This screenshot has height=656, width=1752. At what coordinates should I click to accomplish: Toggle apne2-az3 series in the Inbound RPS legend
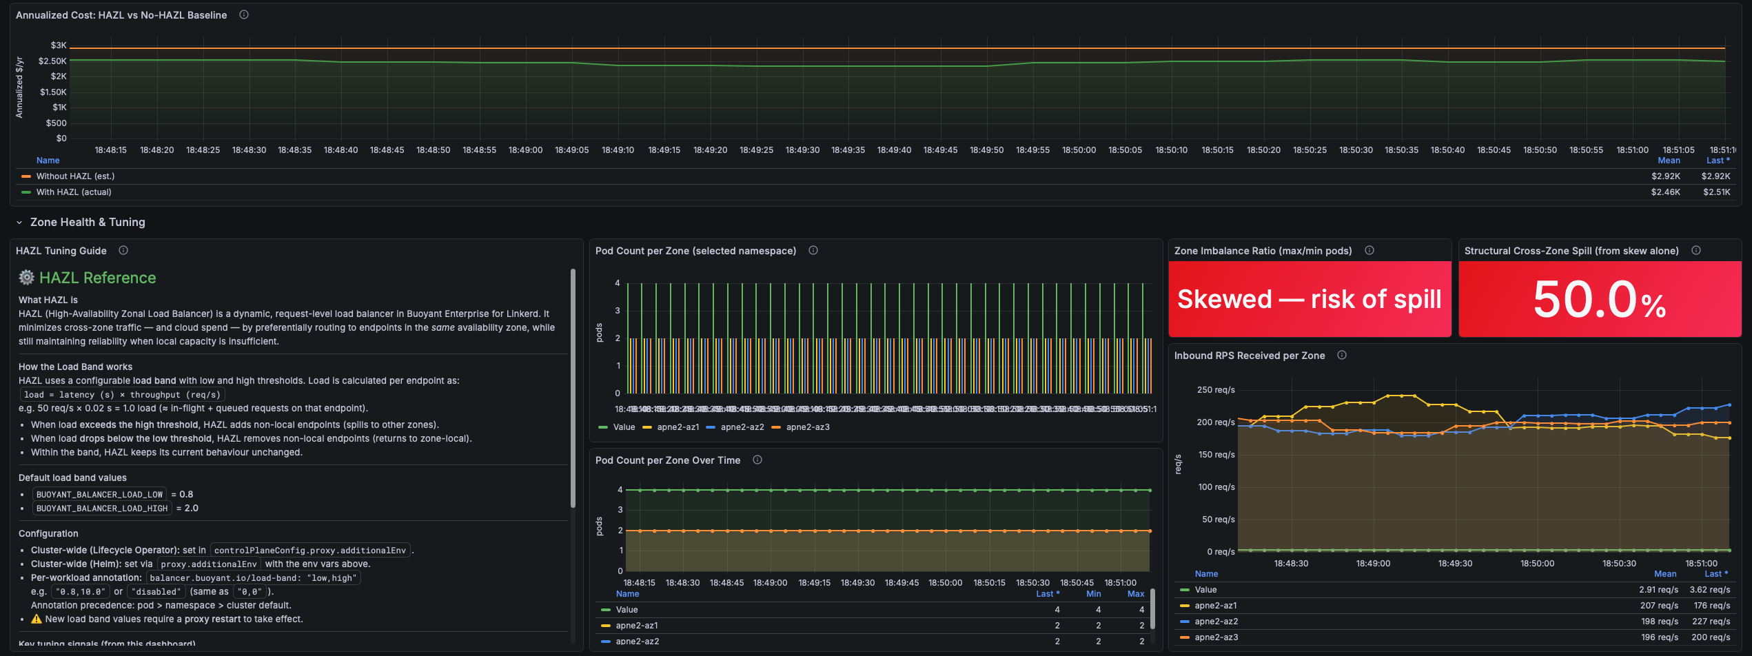point(1216,637)
